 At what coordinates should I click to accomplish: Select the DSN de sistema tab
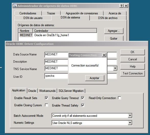(x=70, y=17)
